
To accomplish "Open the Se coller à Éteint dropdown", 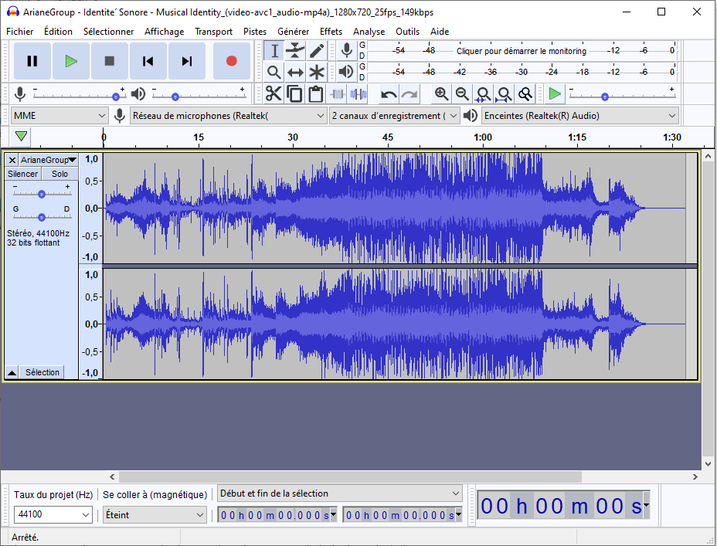I will (x=155, y=514).
